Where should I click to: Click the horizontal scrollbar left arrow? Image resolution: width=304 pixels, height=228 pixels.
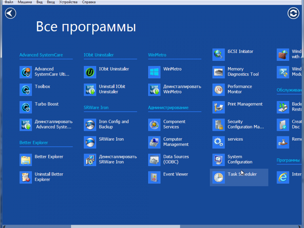coord(4,226)
